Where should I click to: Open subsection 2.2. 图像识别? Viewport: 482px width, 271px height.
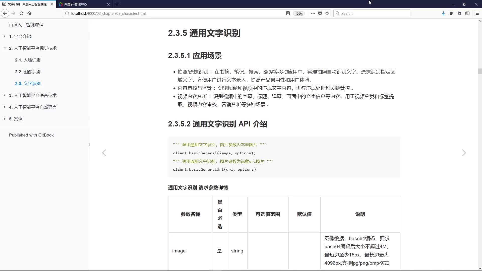[28, 72]
